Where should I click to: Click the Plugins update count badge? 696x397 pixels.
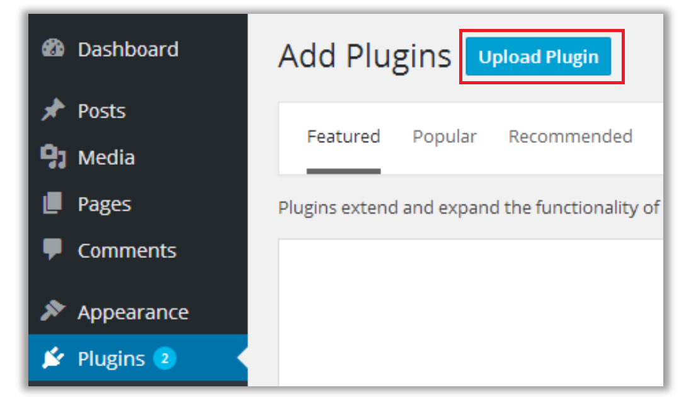164,359
